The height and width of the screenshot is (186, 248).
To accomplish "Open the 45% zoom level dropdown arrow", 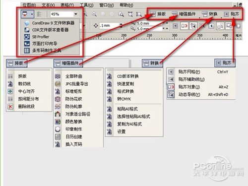I will pyautogui.click(x=76, y=14).
